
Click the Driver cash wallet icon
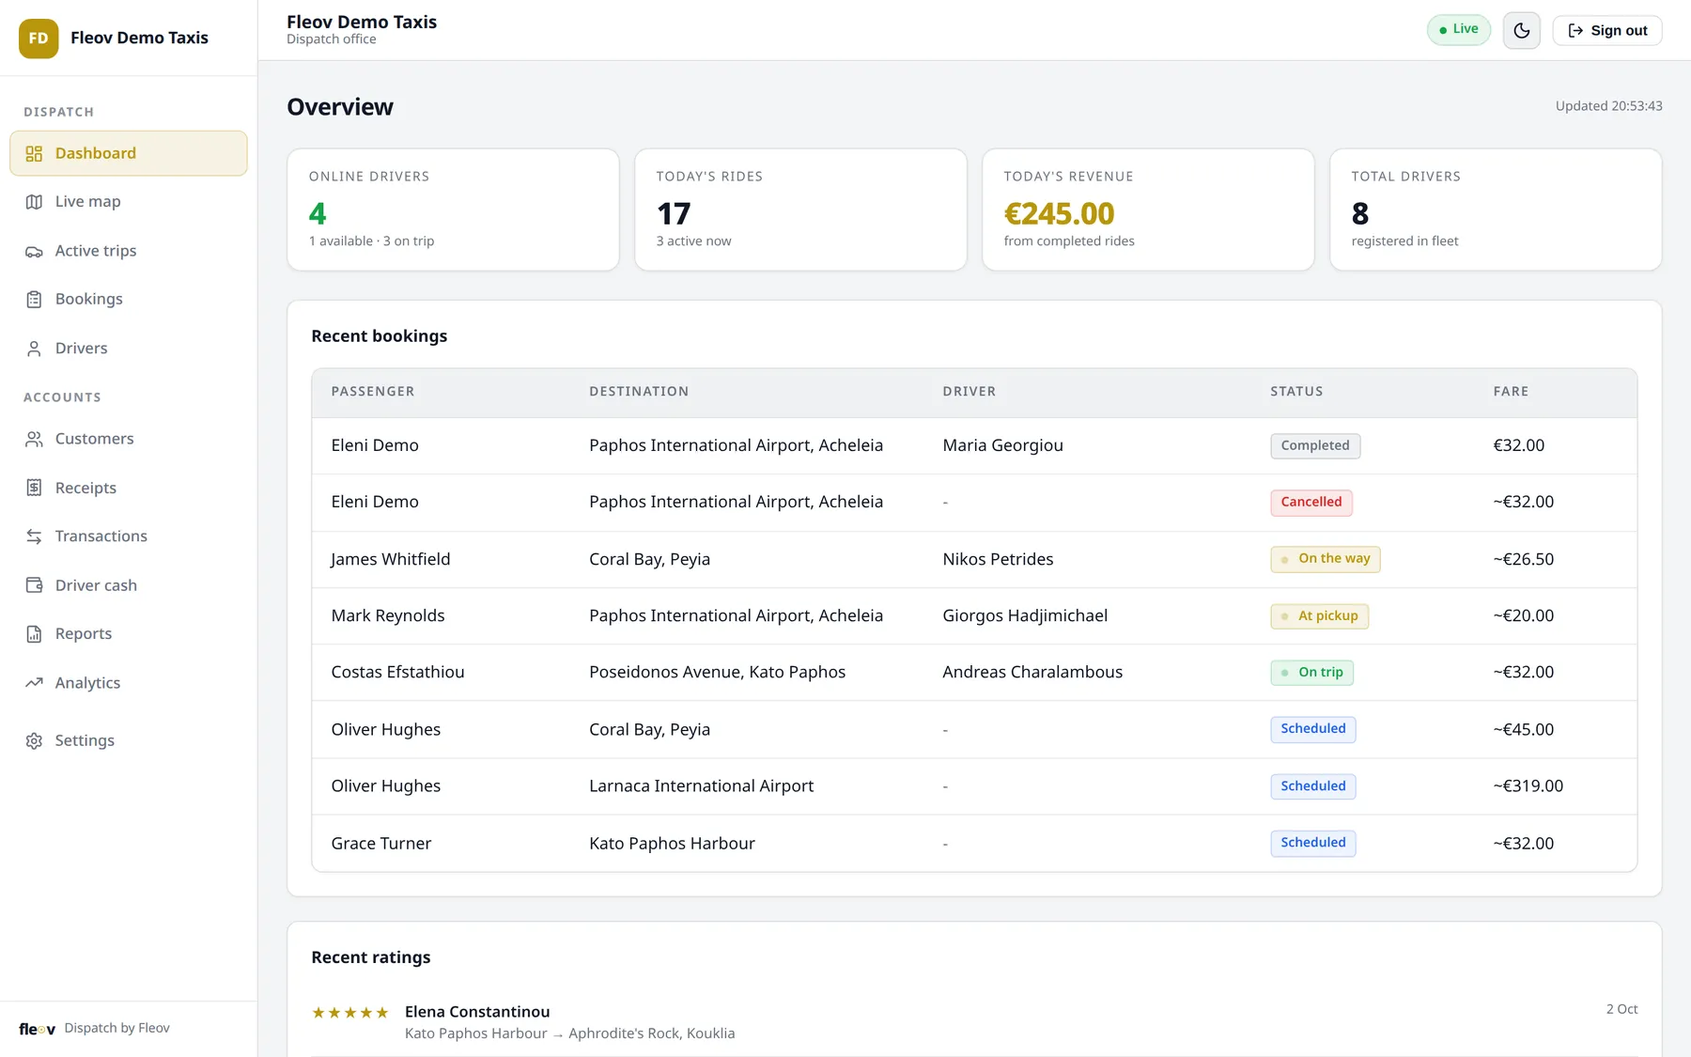(34, 585)
